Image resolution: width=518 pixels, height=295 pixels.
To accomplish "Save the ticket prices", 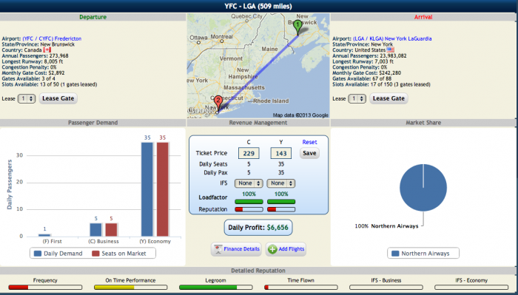I will (x=309, y=153).
